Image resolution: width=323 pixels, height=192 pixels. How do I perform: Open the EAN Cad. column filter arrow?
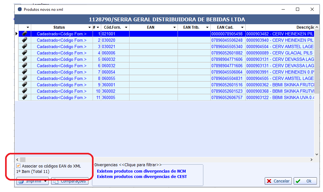point(242,28)
